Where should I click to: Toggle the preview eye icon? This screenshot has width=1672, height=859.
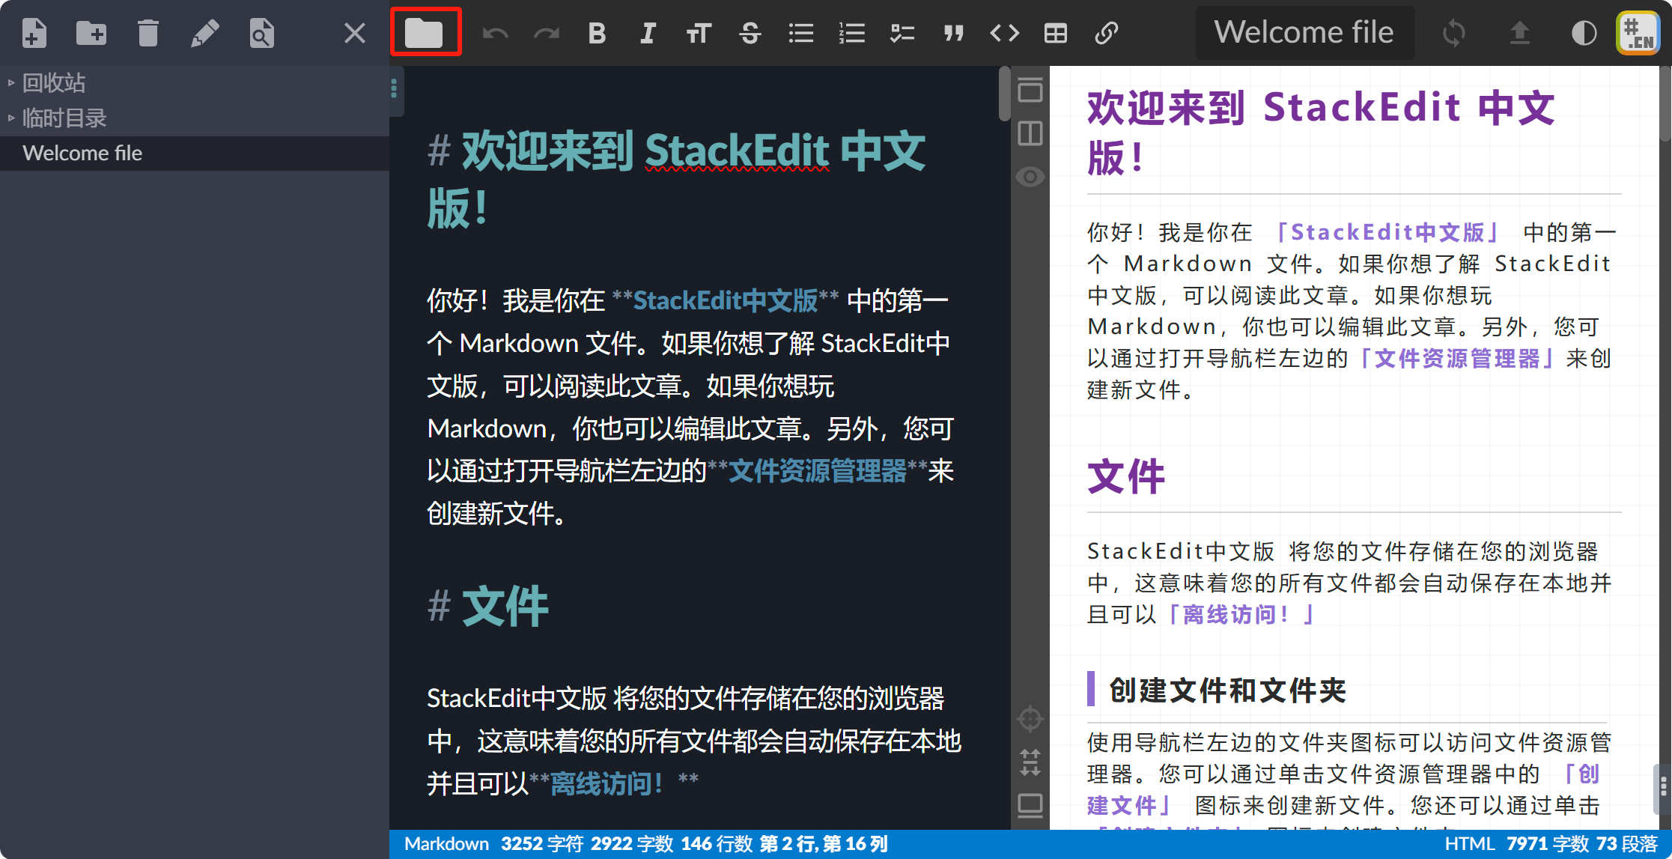(1030, 176)
